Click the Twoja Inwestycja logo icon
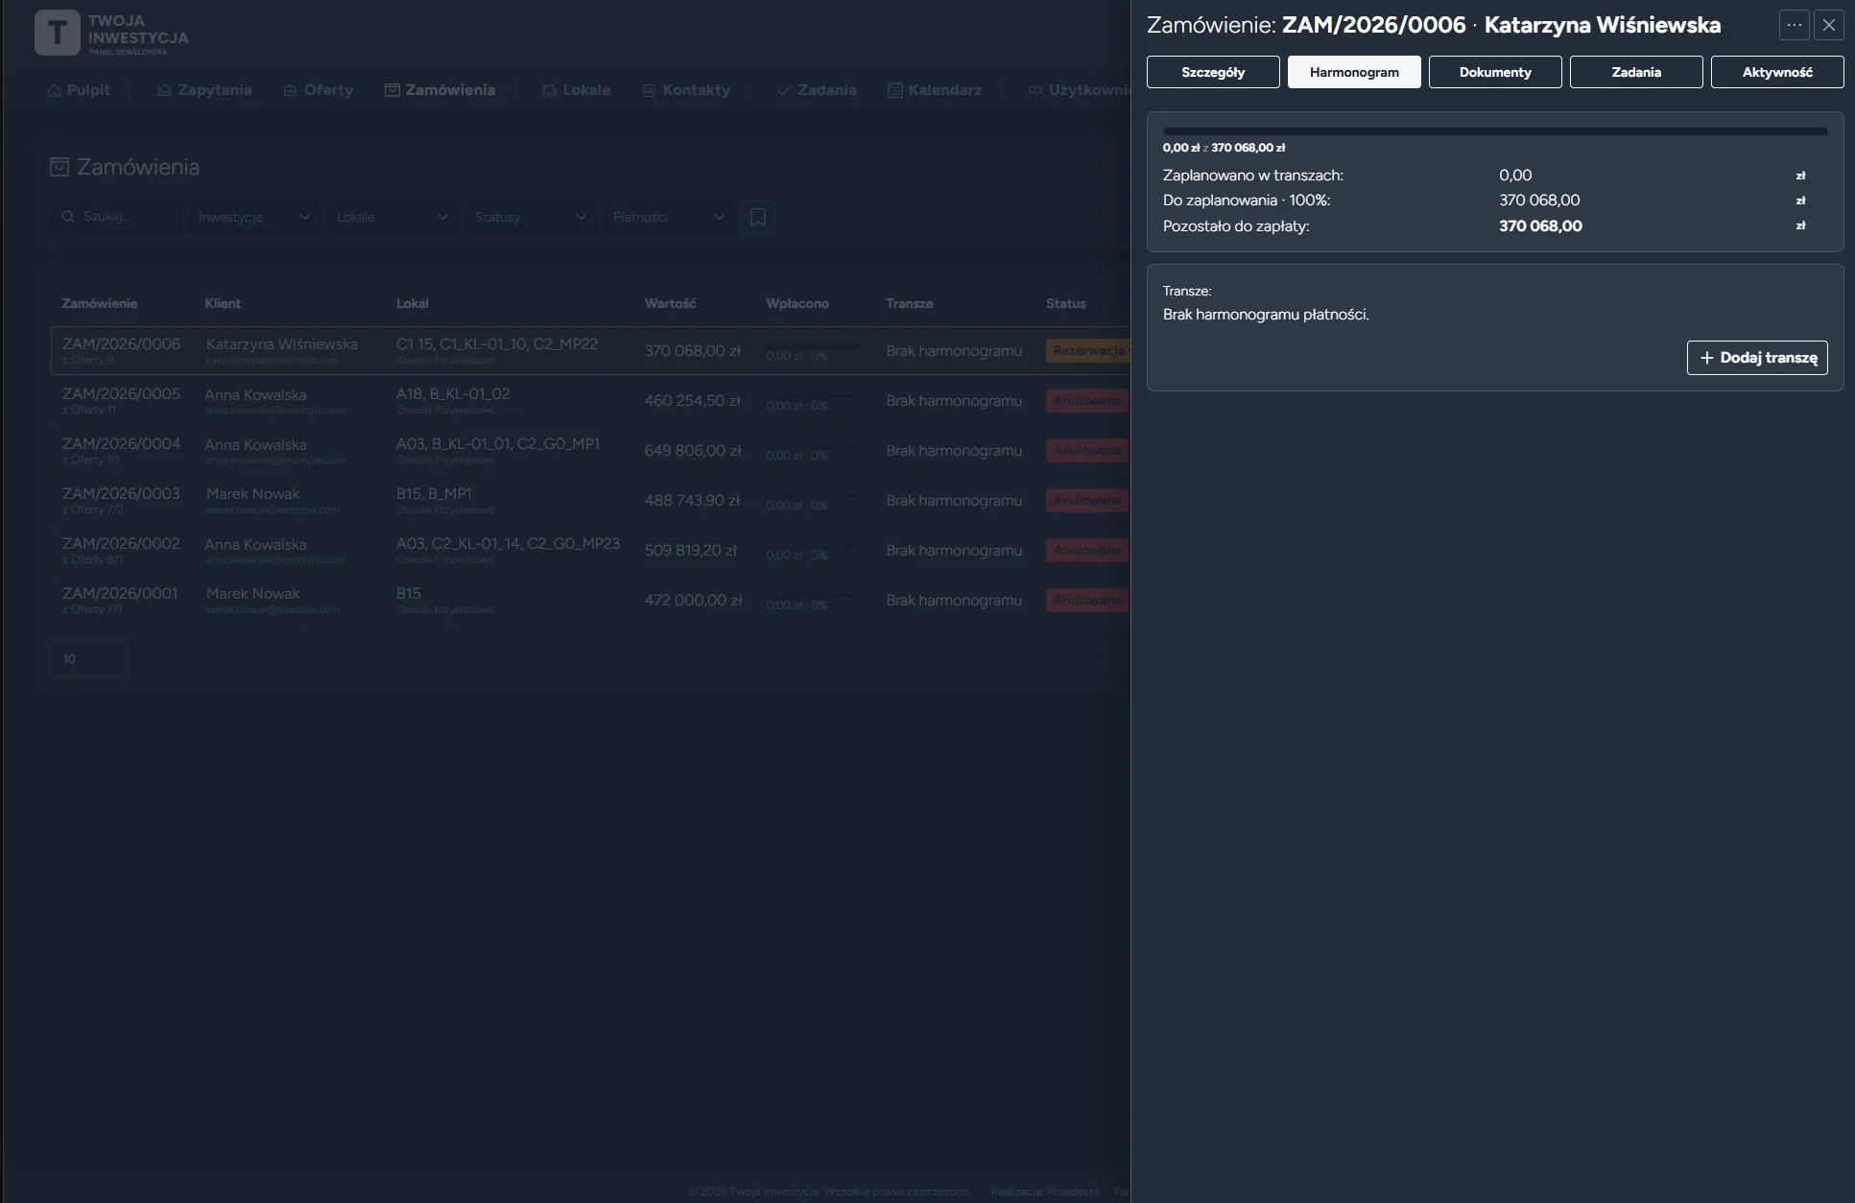1855x1203 pixels. pyautogui.click(x=58, y=33)
